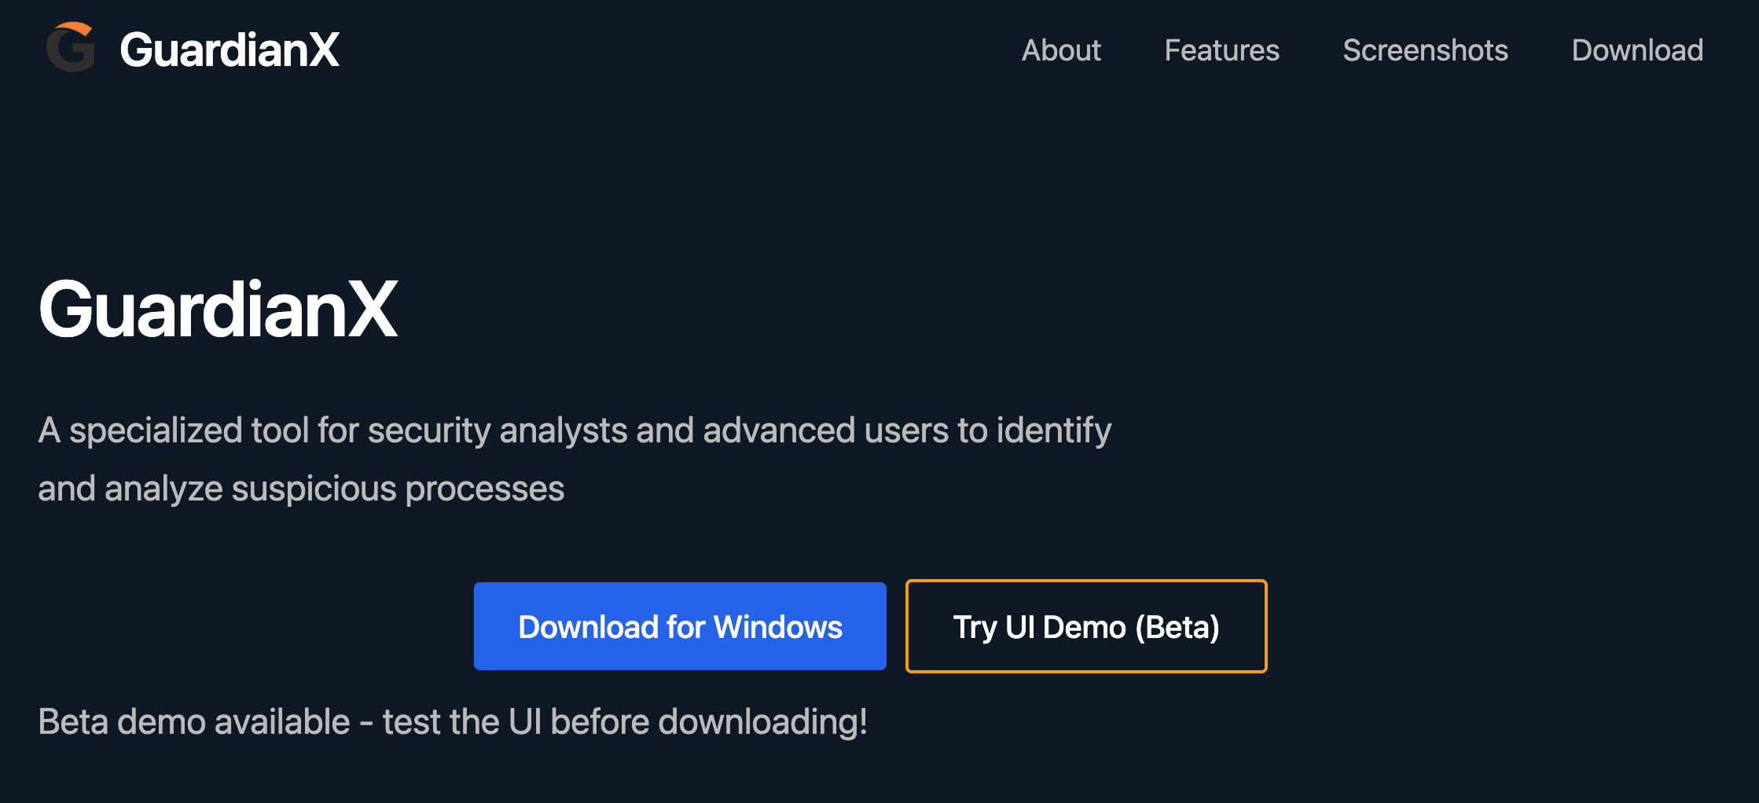Click the word "downloading!" in the beta note
Image resolution: width=1759 pixels, height=803 pixels.
tap(762, 721)
